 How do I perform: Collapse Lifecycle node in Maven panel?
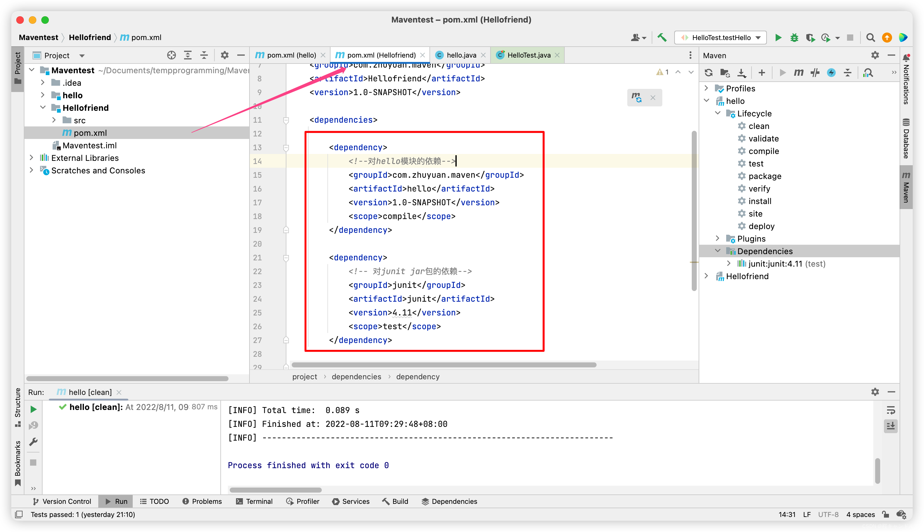(x=717, y=113)
